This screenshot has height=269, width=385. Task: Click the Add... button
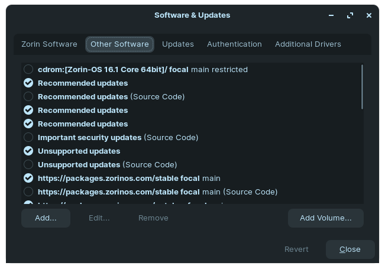tap(46, 218)
